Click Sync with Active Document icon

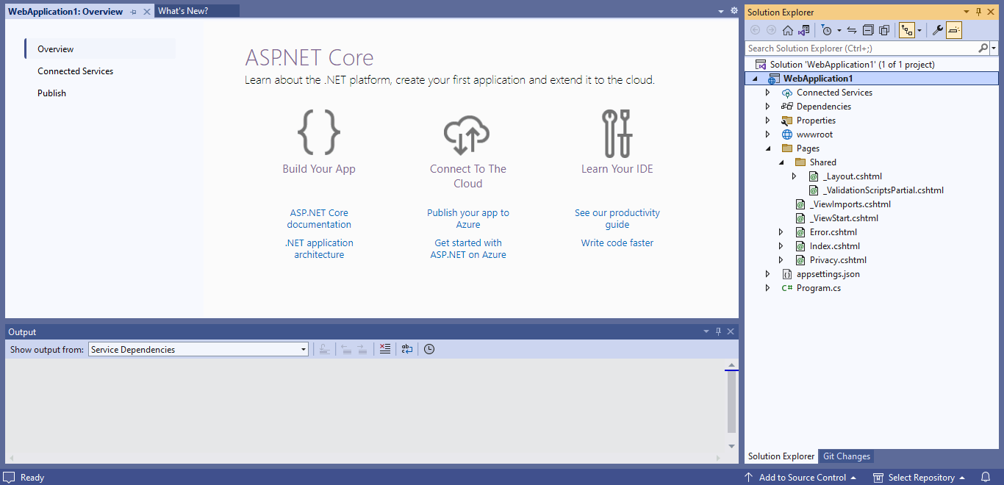point(852,30)
